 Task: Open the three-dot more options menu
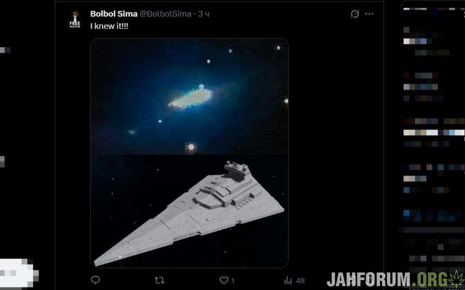[369, 13]
